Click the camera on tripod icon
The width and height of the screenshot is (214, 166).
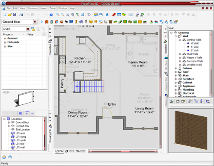[x=86, y=22]
